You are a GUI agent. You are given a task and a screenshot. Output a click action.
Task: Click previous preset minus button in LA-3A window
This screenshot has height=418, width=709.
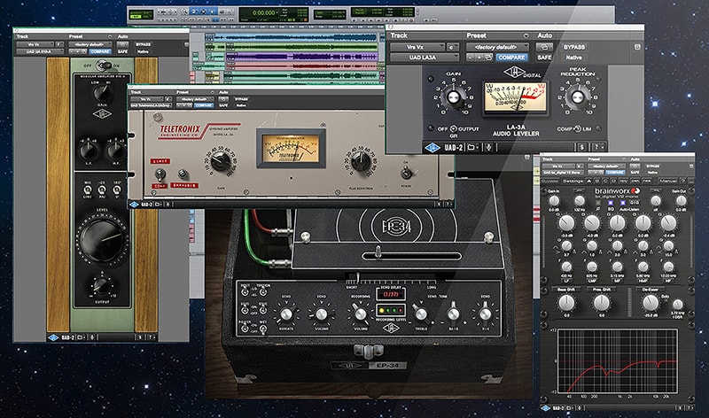[x=471, y=58]
